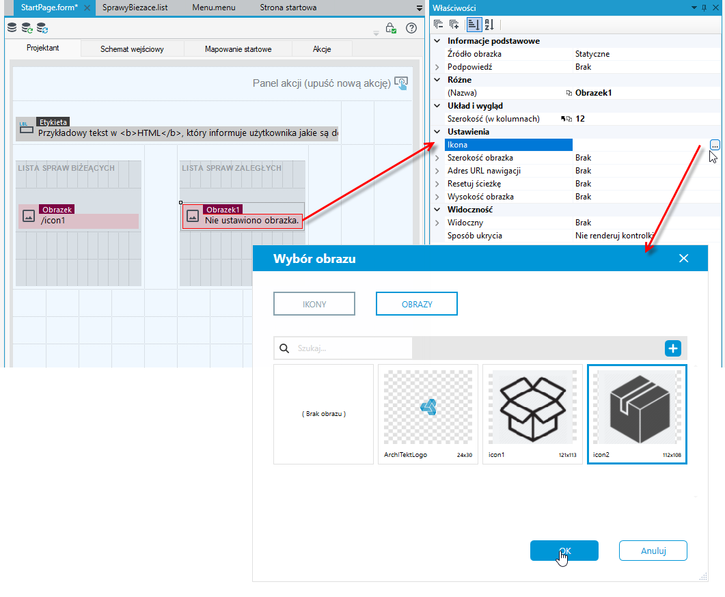This screenshot has height=597, width=725.
Task: Expand all property categories in Właściwości toolbar
Action: pyautogui.click(x=454, y=25)
